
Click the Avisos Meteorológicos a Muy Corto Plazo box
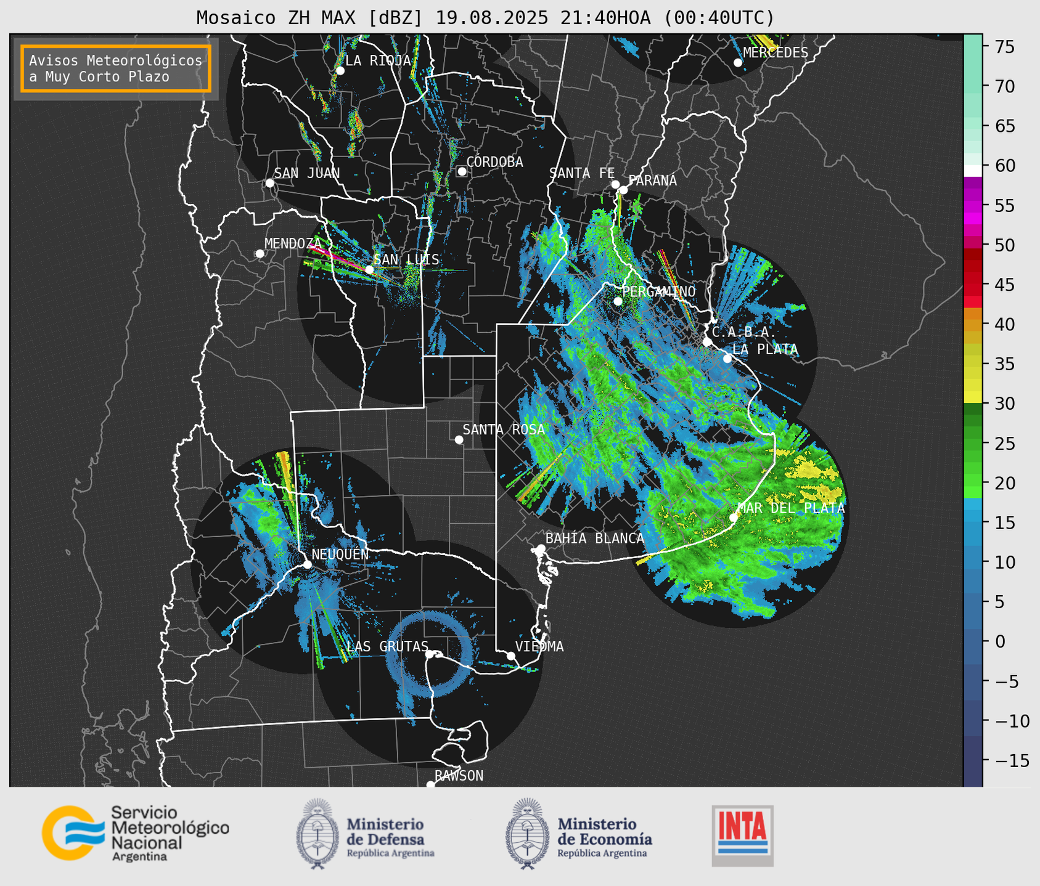116,68
